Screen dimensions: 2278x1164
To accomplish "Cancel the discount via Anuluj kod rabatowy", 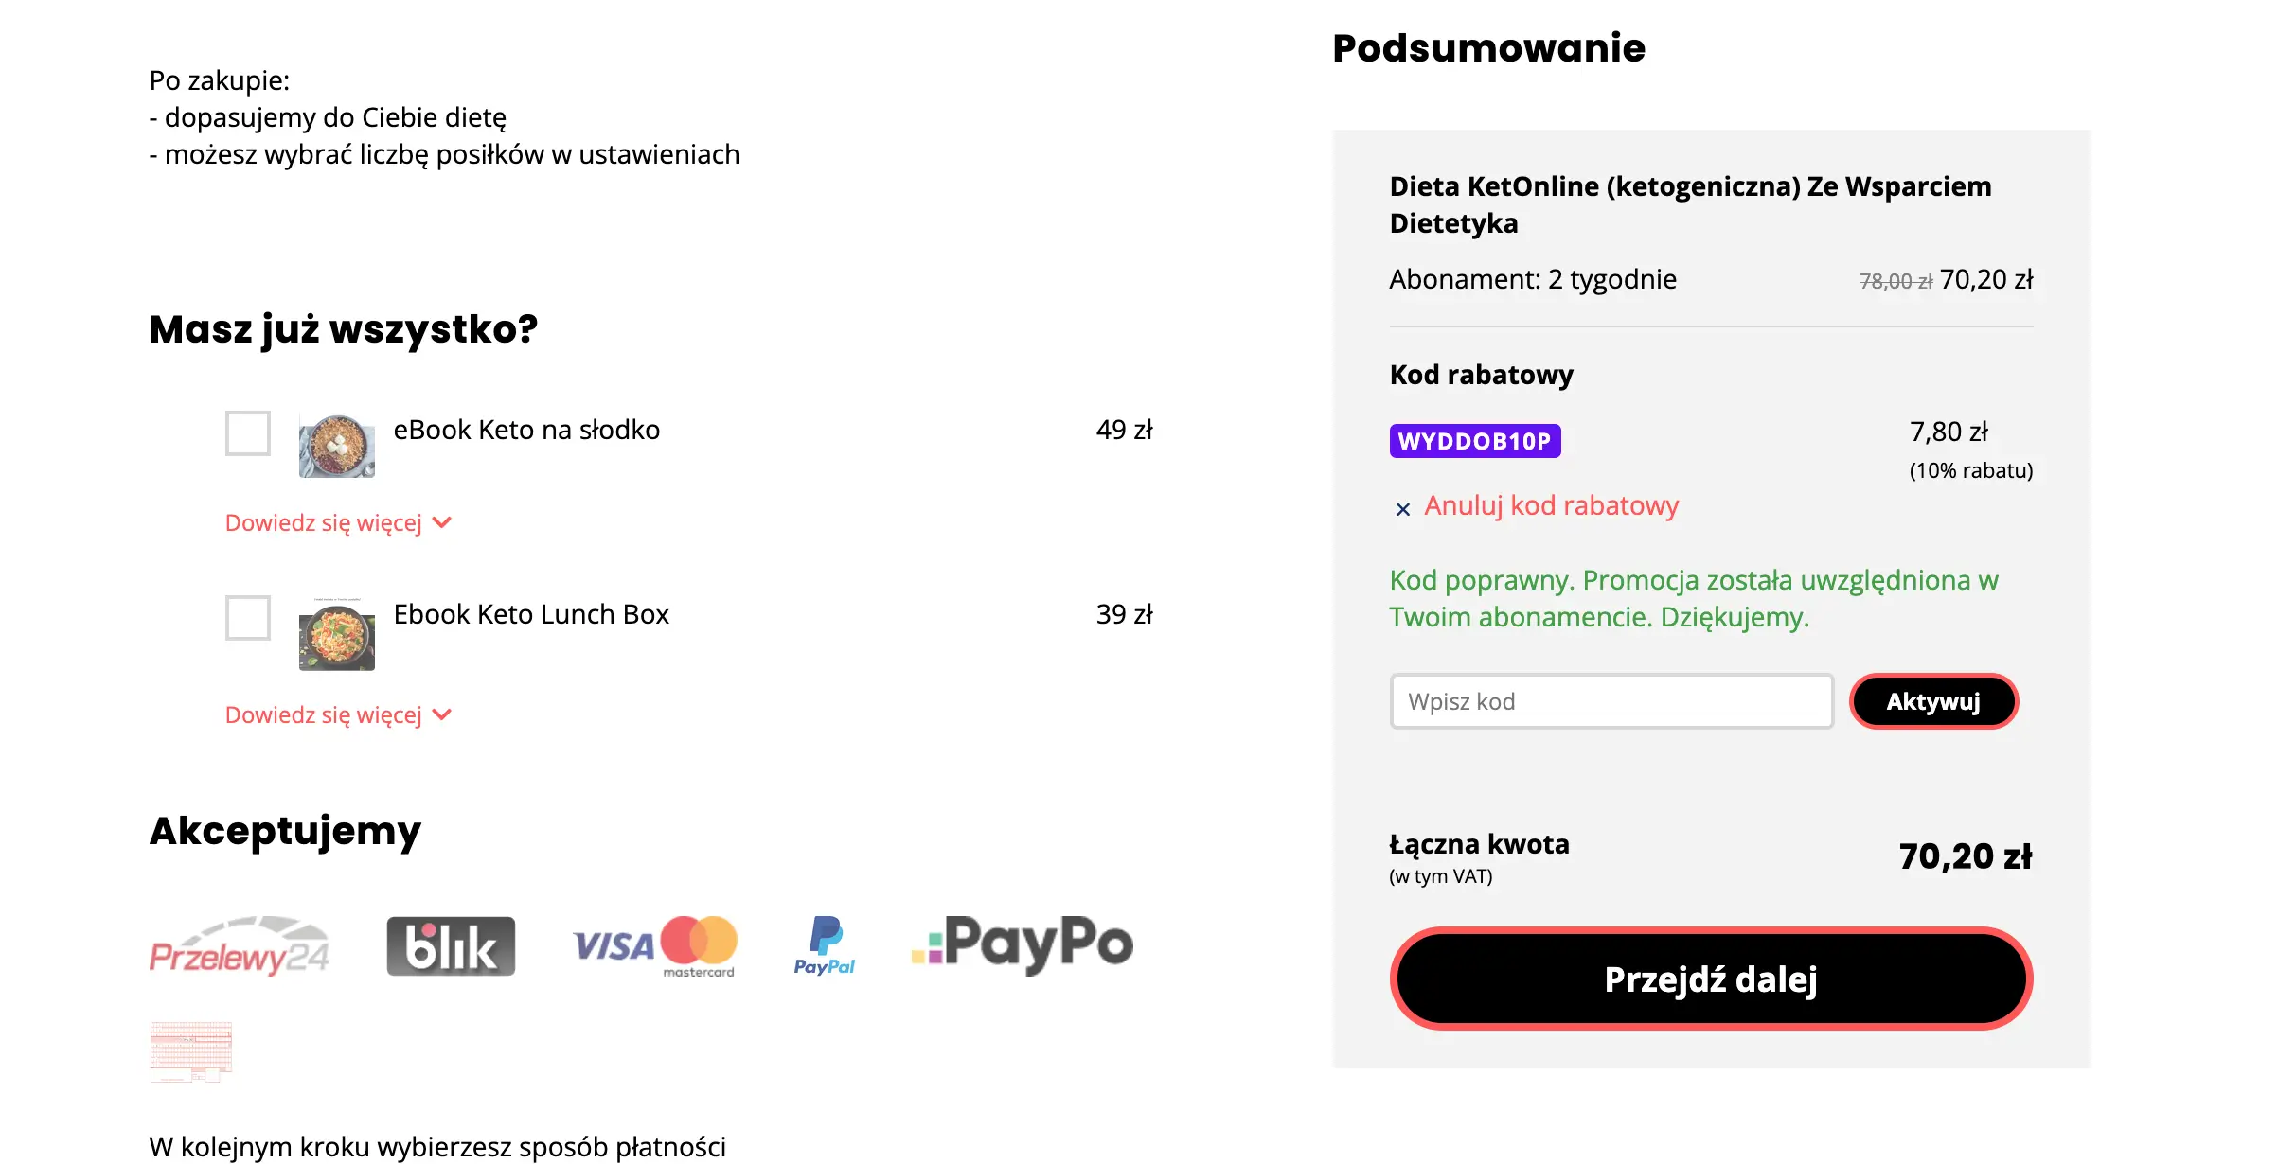I will 1551,506.
